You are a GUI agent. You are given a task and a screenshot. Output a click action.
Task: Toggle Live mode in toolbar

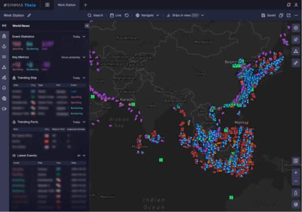coord(116,15)
